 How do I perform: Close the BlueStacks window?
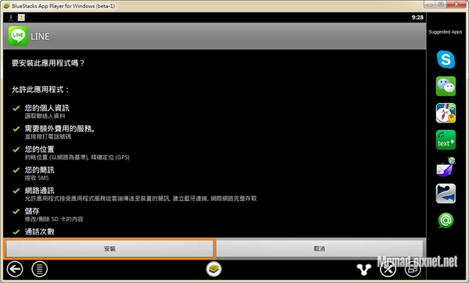(x=456, y=5)
